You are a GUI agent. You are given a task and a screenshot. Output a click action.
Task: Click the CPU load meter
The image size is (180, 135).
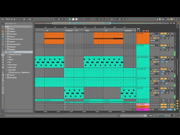(173, 19)
